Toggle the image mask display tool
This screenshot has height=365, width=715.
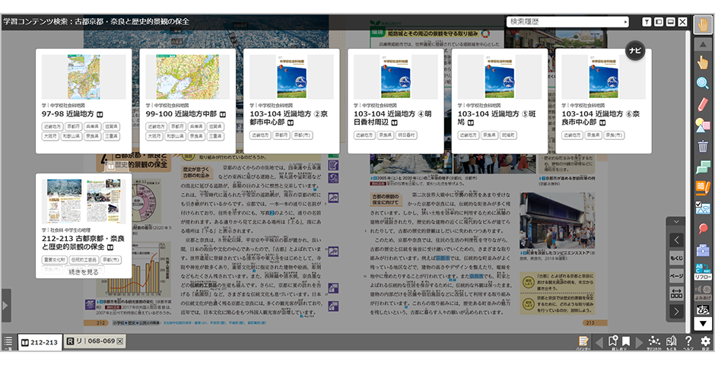(x=703, y=208)
